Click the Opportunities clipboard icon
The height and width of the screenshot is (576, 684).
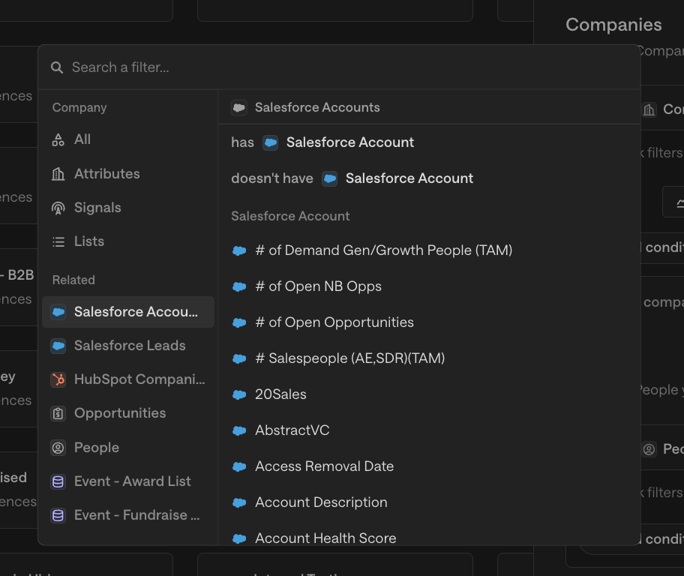click(x=58, y=414)
